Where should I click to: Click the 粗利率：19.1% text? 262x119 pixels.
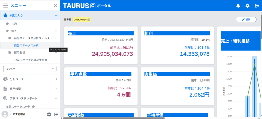click(x=200, y=40)
